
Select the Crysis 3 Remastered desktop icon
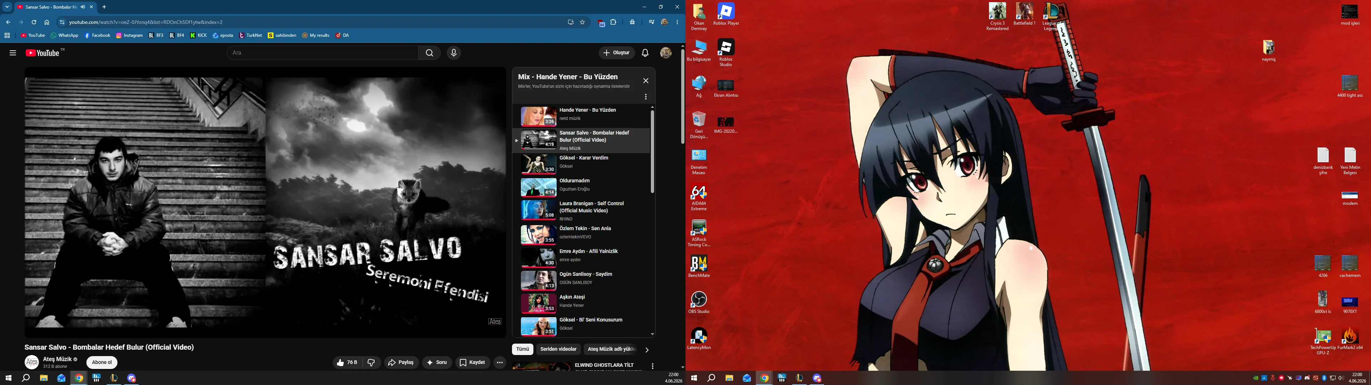click(x=998, y=16)
